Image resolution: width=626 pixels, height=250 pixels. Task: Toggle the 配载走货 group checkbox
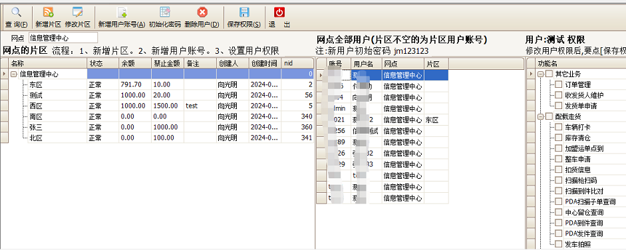coord(549,116)
